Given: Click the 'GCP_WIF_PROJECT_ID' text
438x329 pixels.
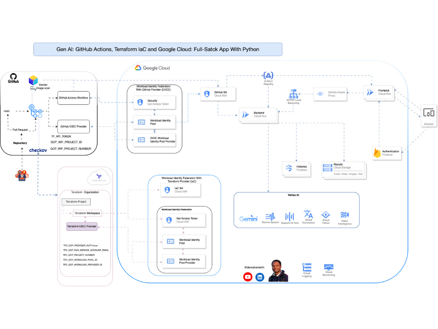Looking at the screenshot, I should click(66, 142).
